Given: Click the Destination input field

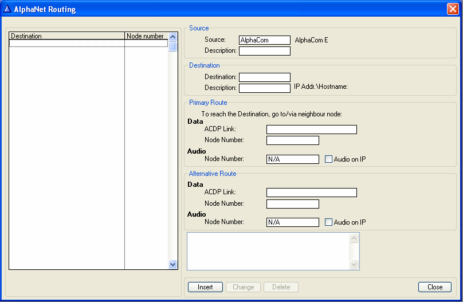Looking at the screenshot, I should [x=264, y=77].
